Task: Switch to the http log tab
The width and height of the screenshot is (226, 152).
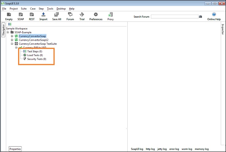Action: click(150, 149)
